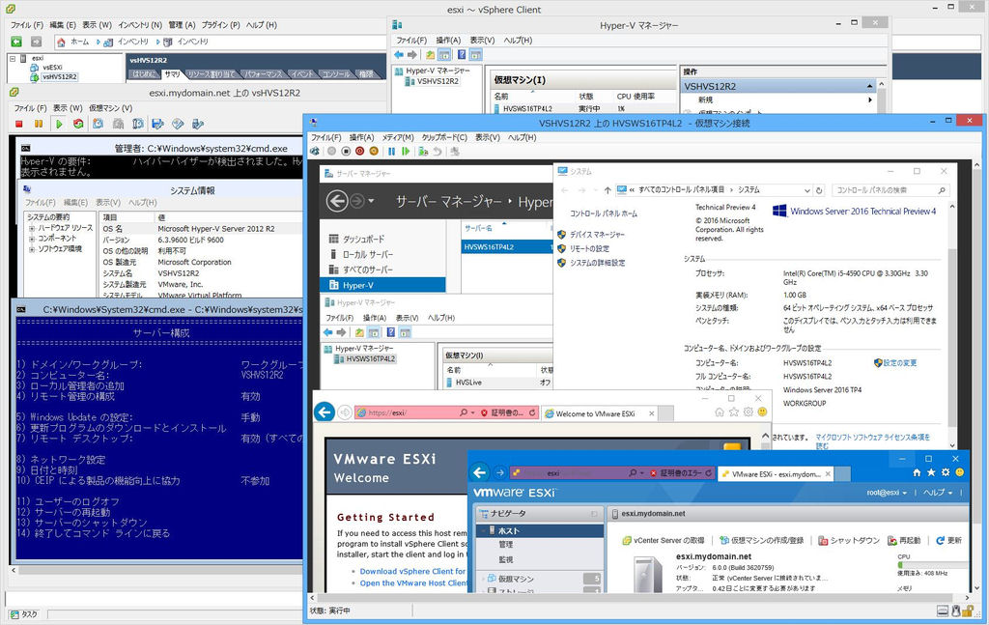Click the help question-mark icon in Hyper-V Manager toolbar
Viewport: 989px width, 625px height.
[x=462, y=55]
